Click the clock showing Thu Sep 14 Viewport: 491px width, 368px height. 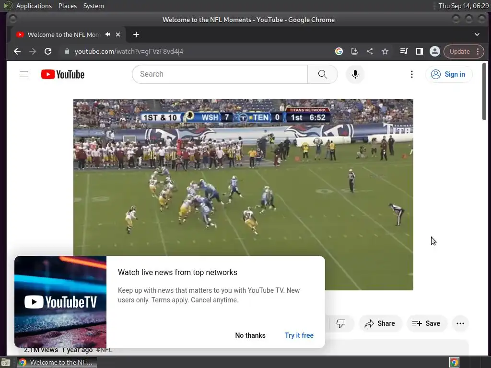(x=463, y=6)
